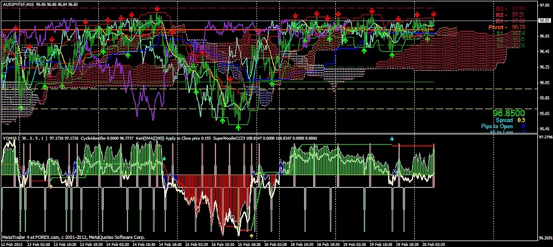Click the VQM15 indicator label
The width and height of the screenshot is (553, 247).
click(9, 138)
